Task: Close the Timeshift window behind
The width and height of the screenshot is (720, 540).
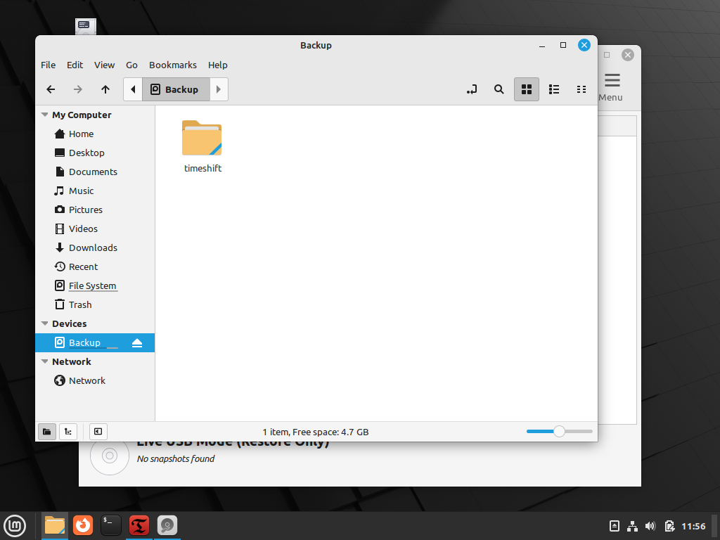Action: tap(628, 55)
